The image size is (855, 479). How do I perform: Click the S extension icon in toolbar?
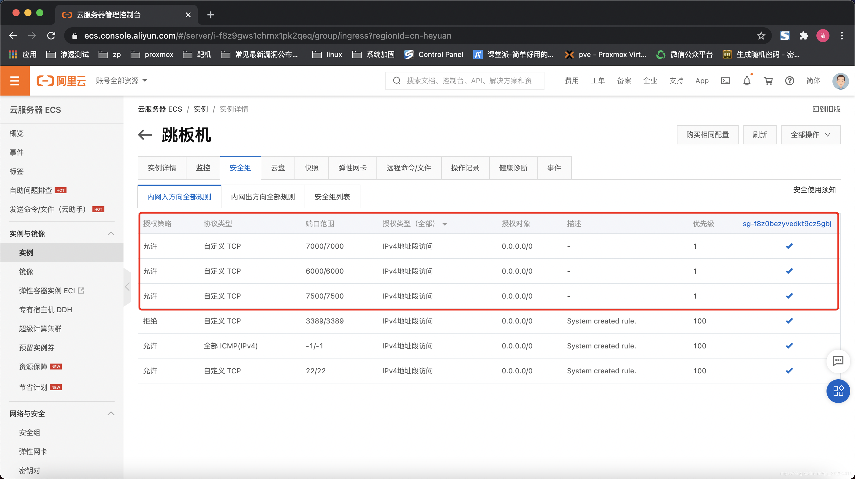[785, 36]
